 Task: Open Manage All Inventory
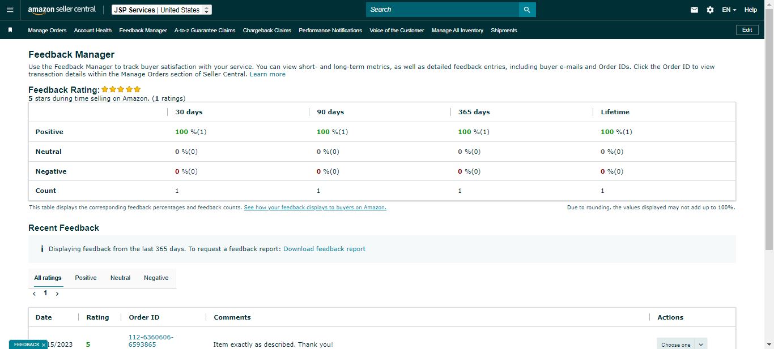457,31
